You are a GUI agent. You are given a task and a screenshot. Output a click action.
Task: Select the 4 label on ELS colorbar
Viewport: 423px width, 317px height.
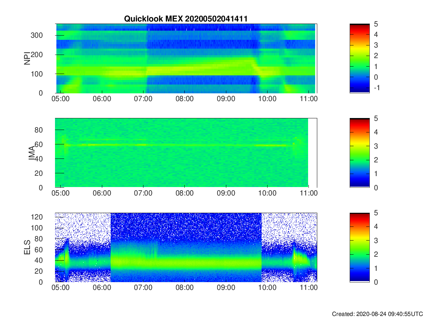tap(375, 226)
